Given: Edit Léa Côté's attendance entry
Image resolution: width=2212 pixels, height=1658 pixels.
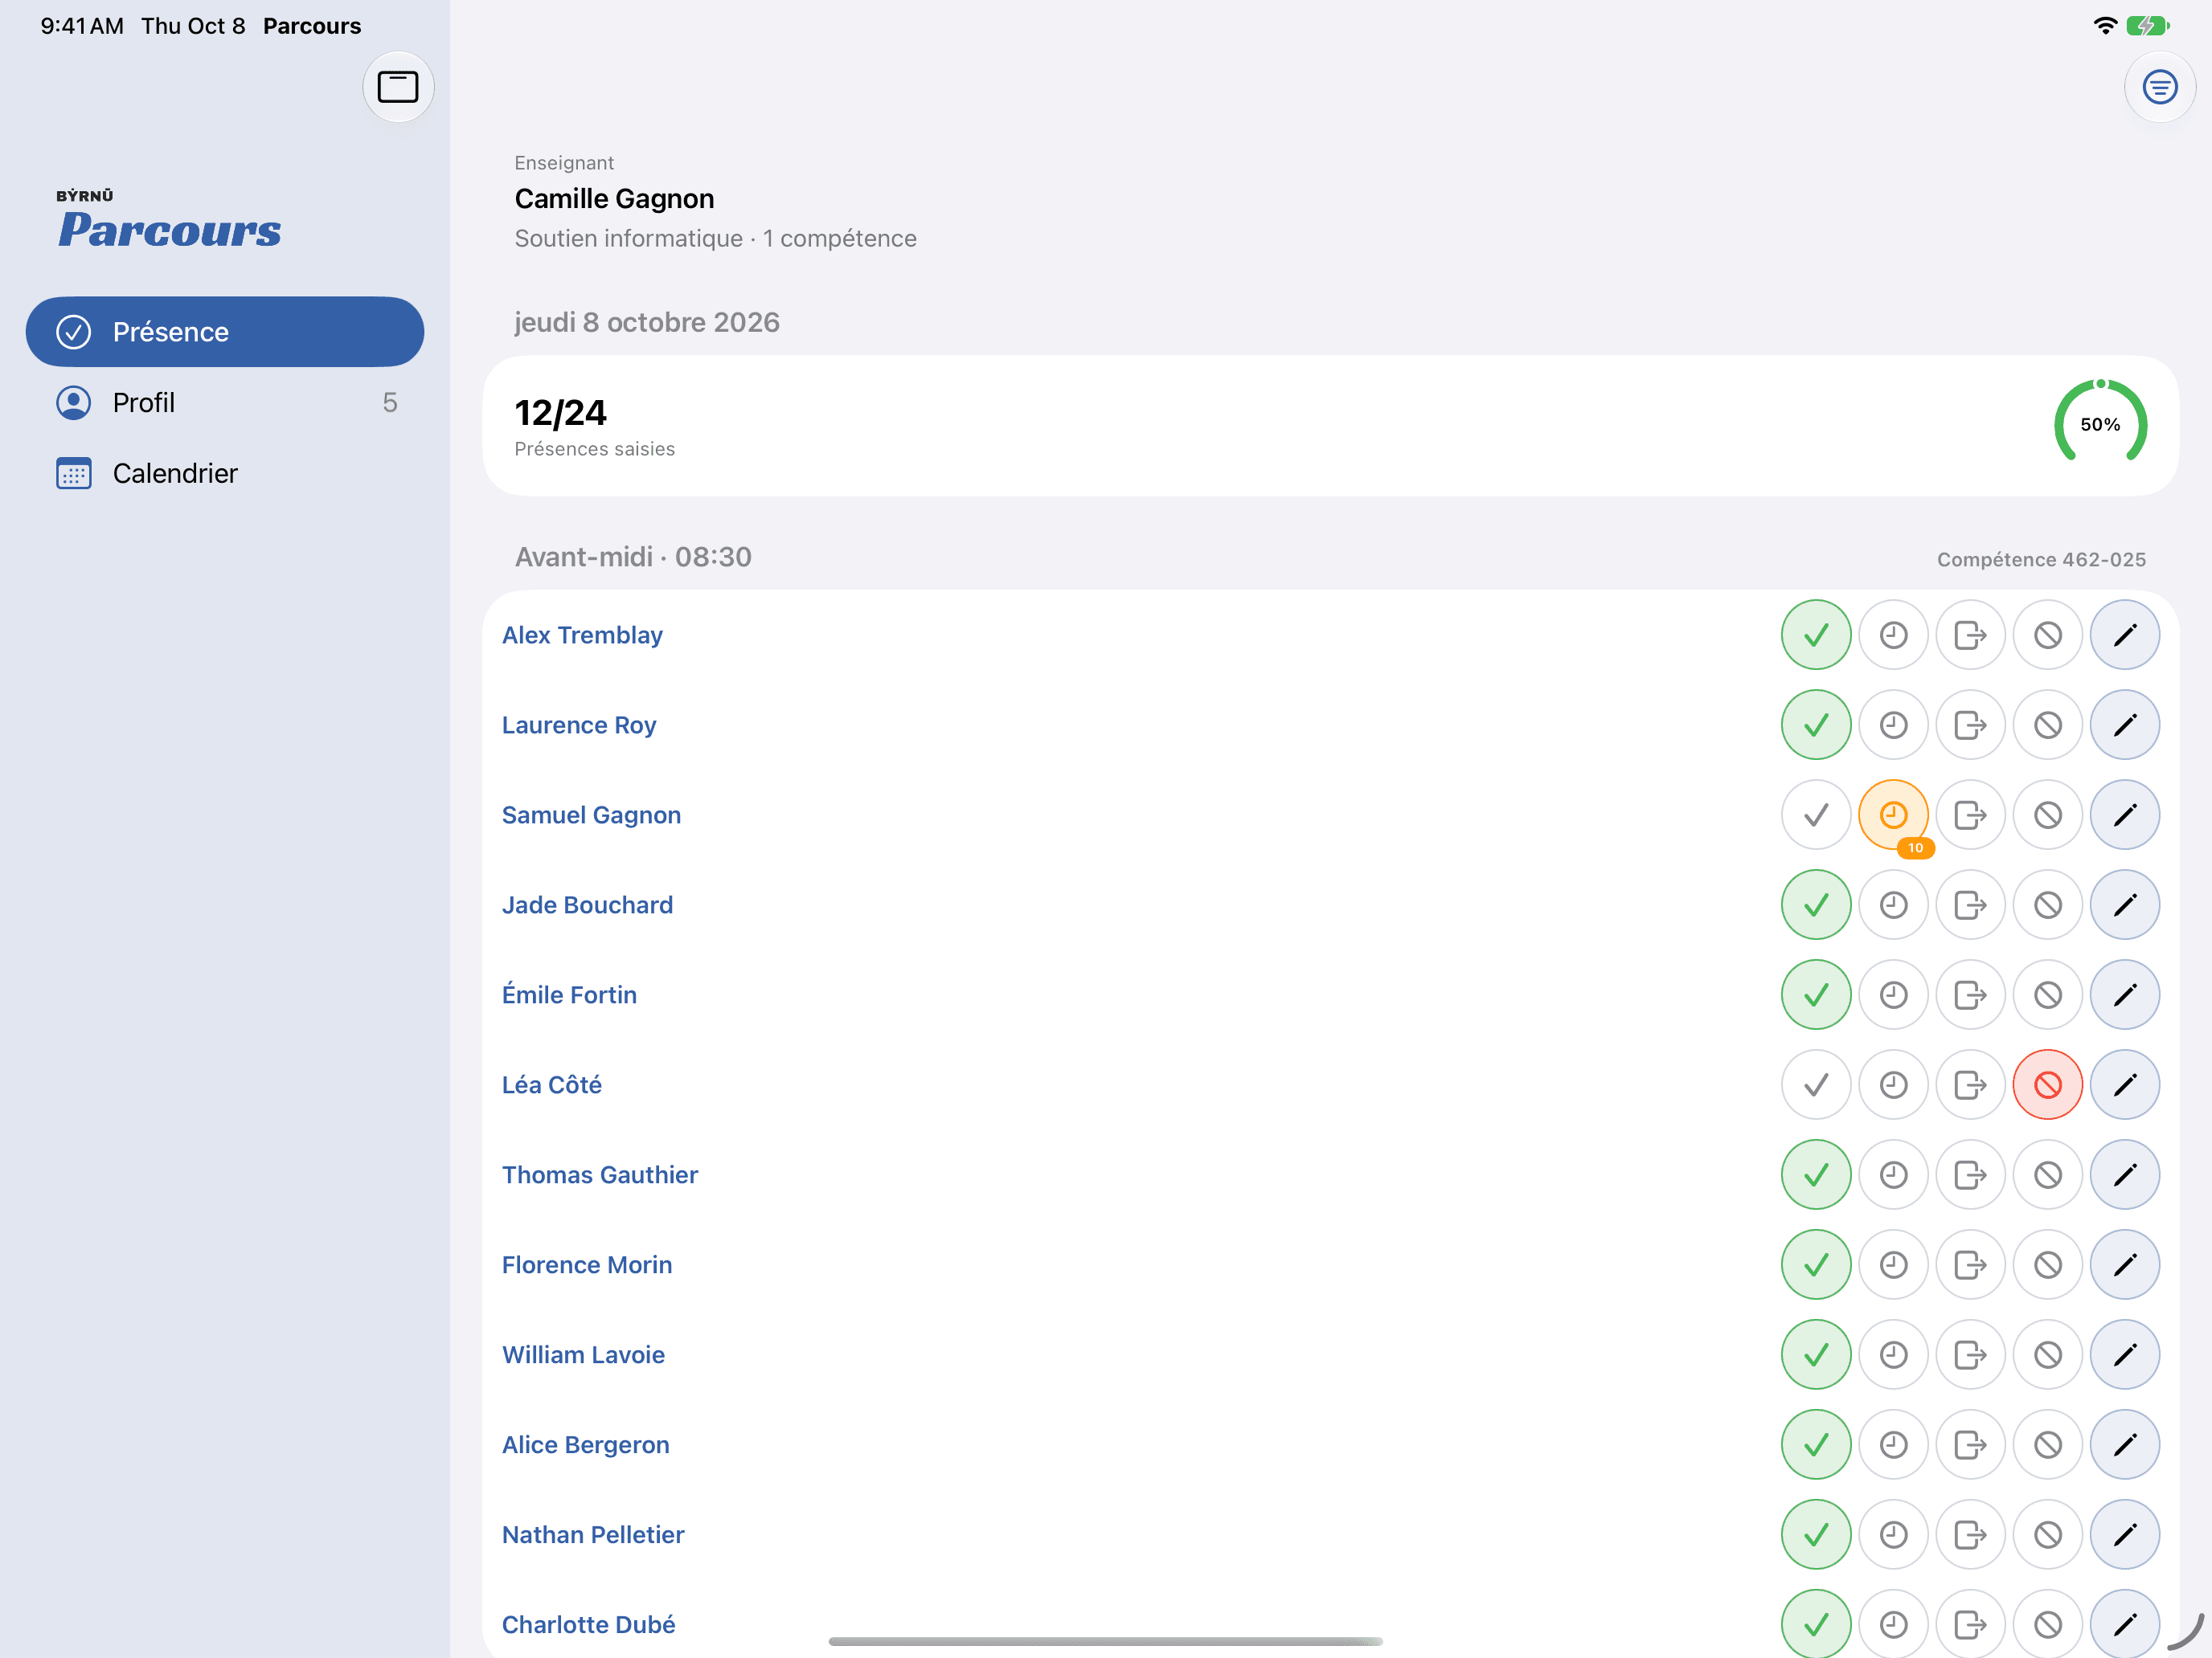Looking at the screenshot, I should [x=2125, y=1084].
